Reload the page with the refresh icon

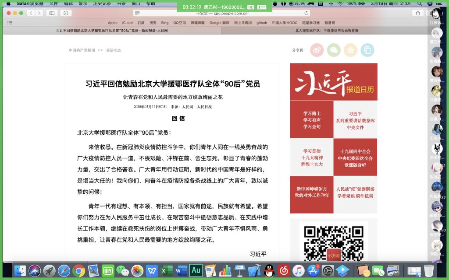coord(306,13)
